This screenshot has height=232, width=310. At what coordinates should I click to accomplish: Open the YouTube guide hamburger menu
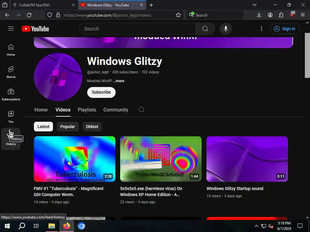pos(11,29)
